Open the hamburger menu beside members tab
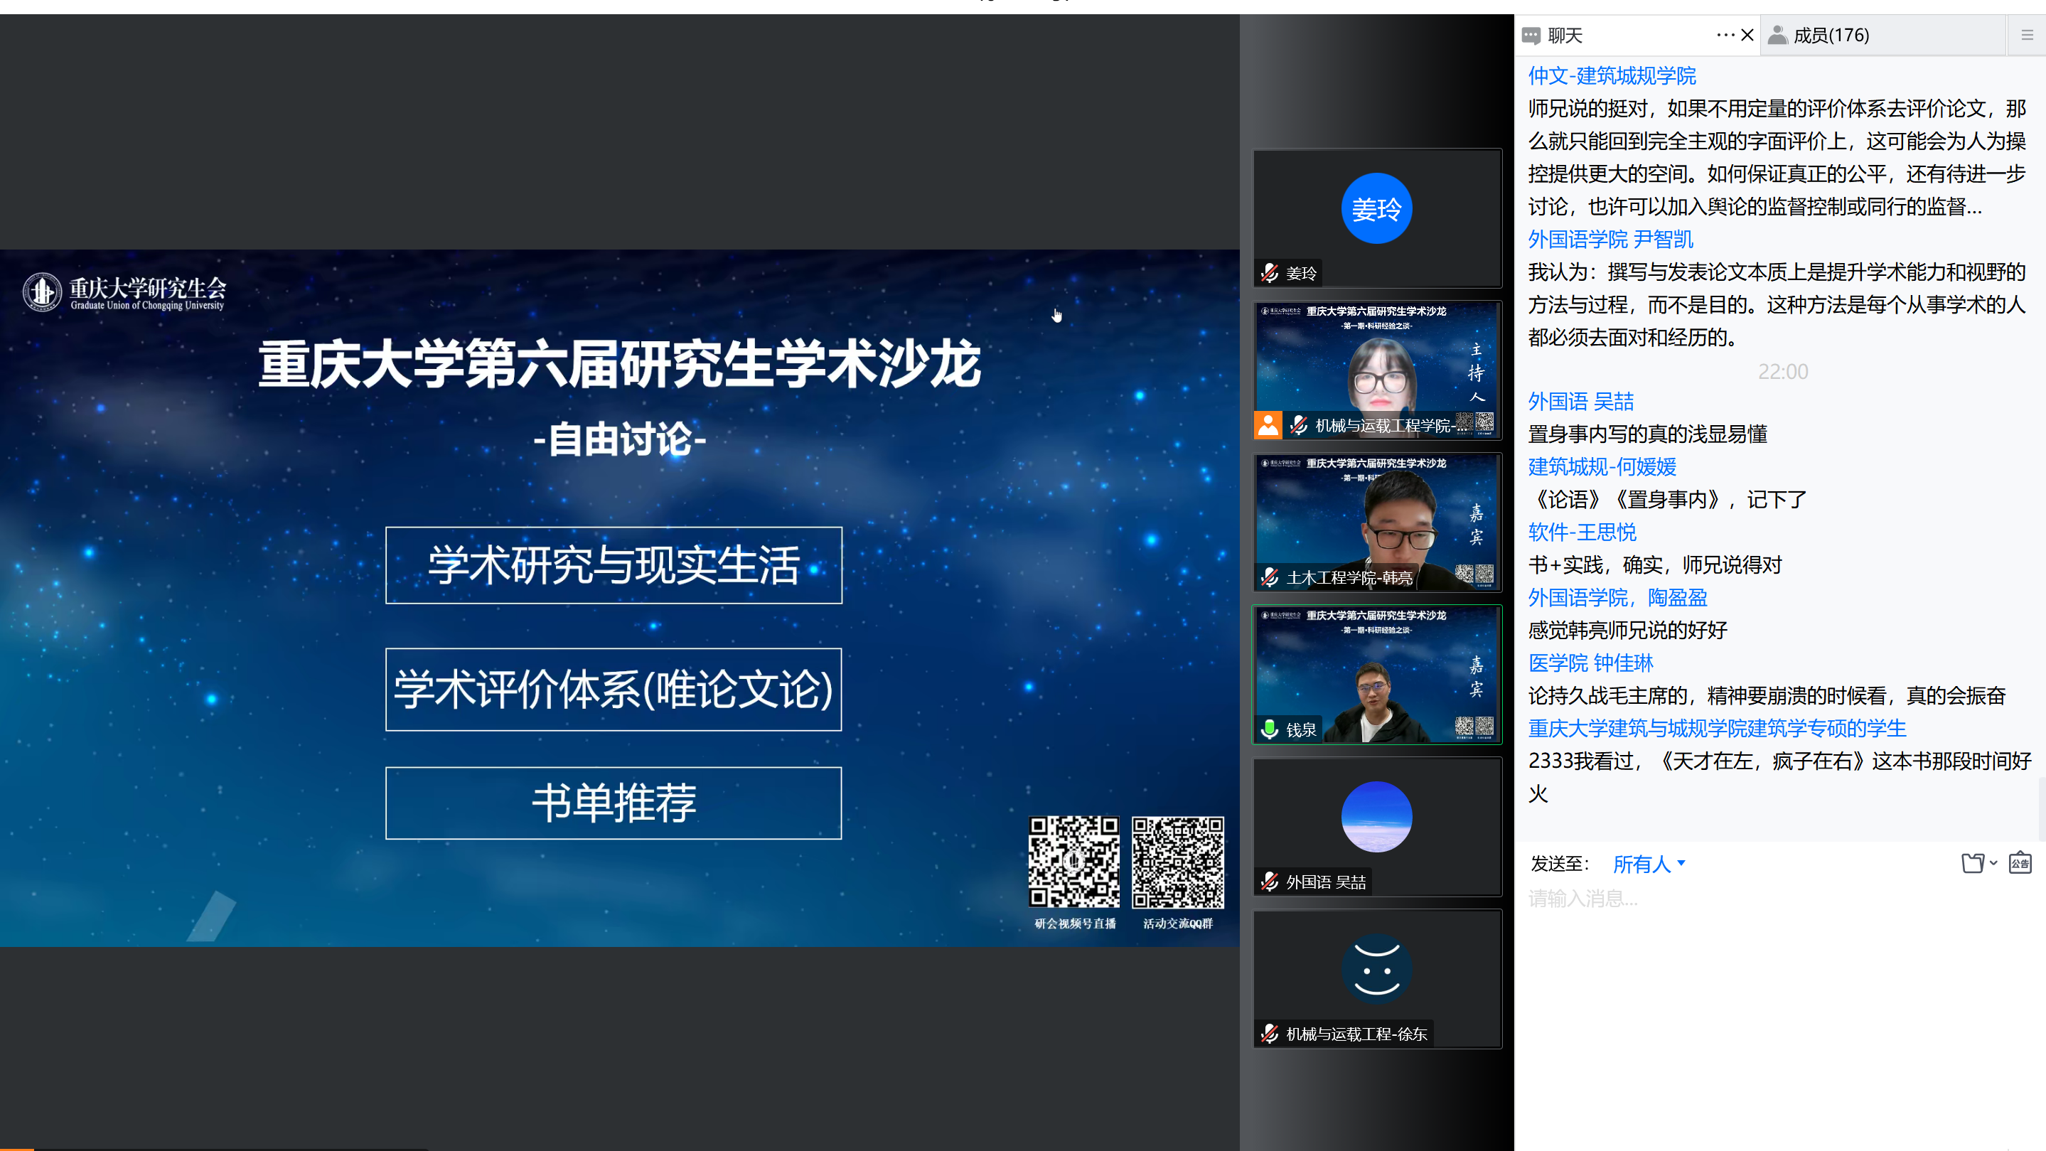This screenshot has height=1151, width=2046. tap(2027, 35)
